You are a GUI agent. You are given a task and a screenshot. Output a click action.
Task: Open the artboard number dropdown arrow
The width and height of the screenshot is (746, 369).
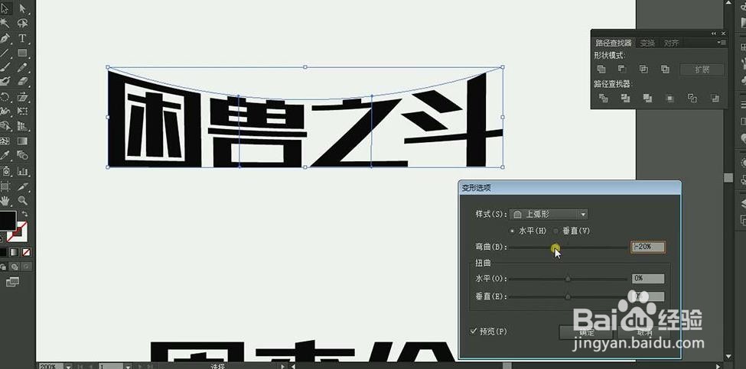[128, 366]
